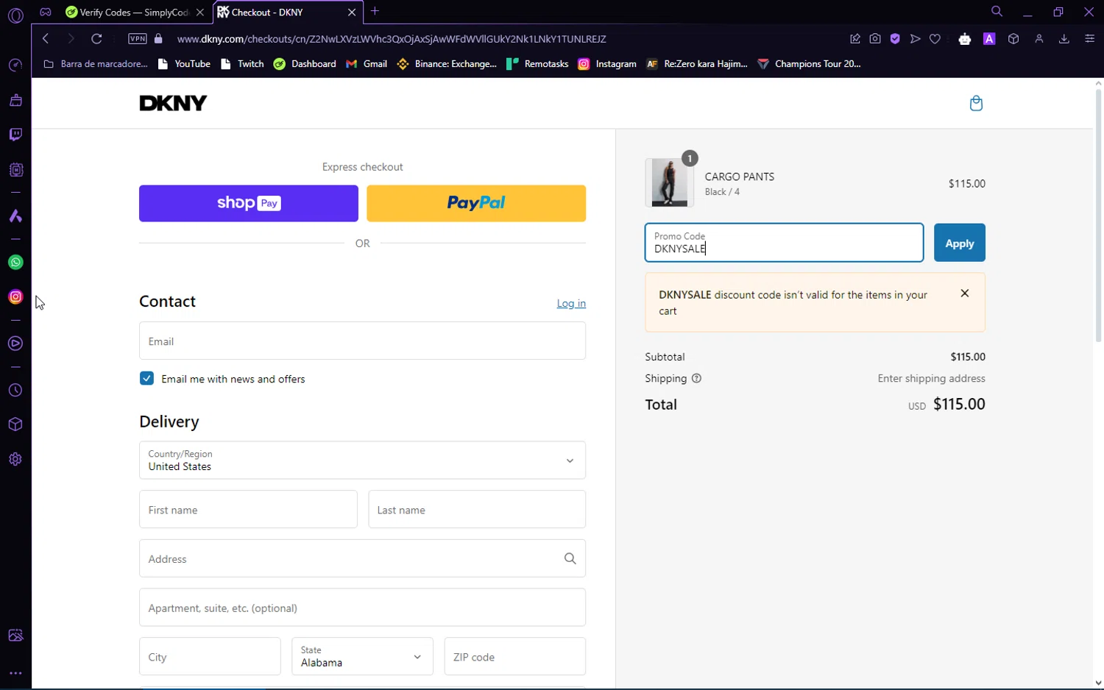This screenshot has width=1104, height=690.
Task: Uncheck Email me with news and offers
Action: [146, 379]
